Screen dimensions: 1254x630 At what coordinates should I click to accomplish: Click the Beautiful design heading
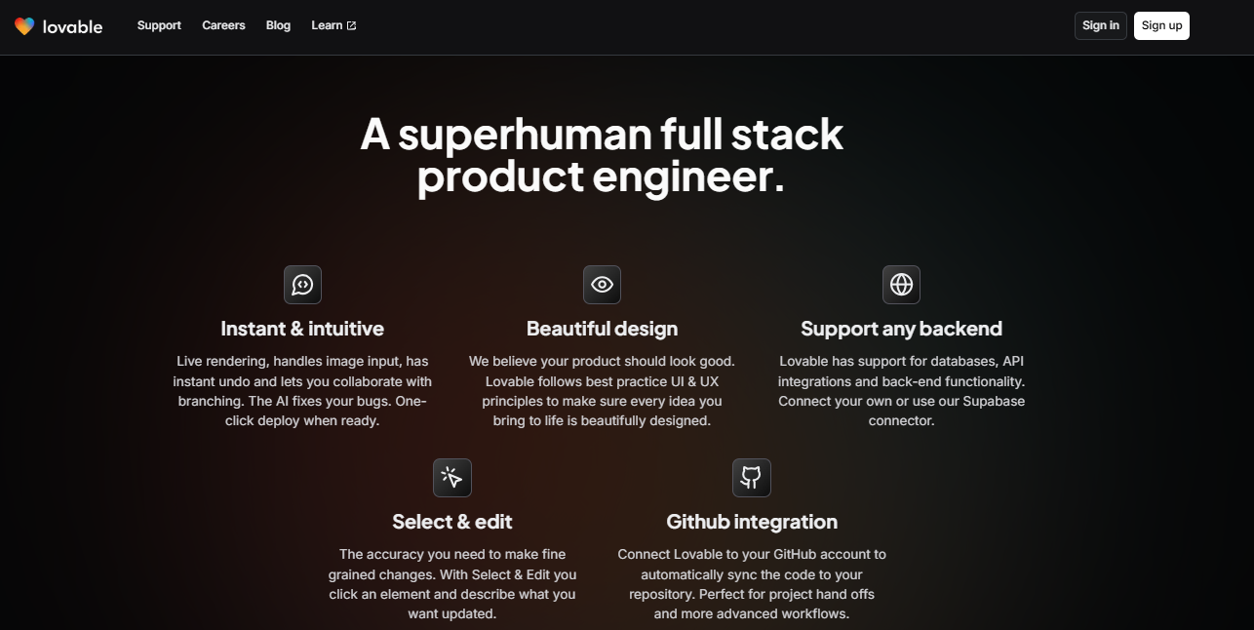pos(602,329)
